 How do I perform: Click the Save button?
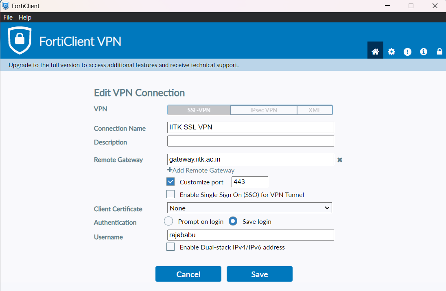pos(259,274)
